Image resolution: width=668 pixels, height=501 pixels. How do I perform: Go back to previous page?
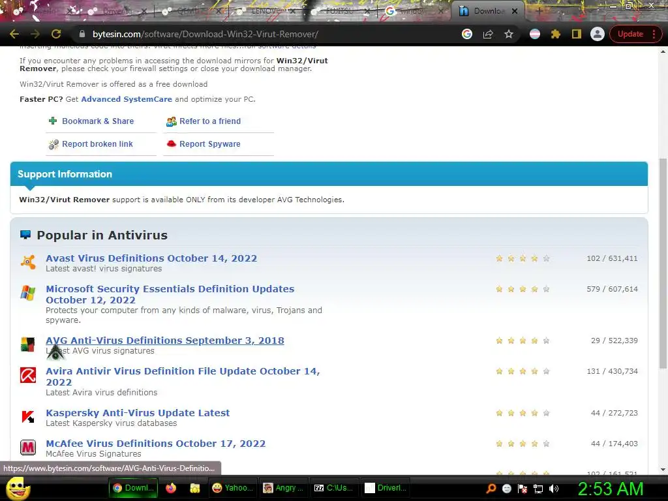point(14,34)
